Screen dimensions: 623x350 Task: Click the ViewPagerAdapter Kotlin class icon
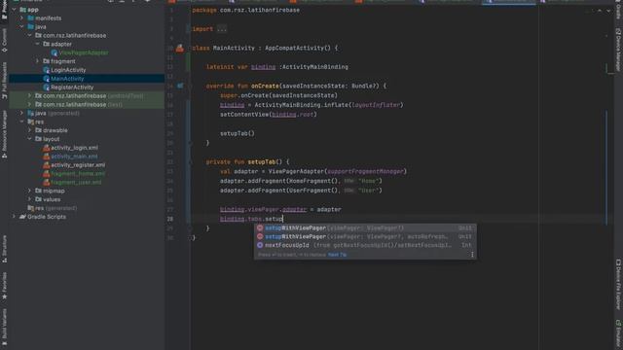pos(55,52)
